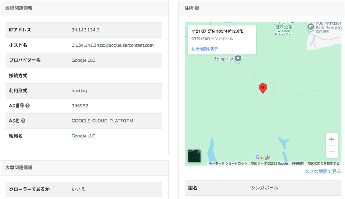Click the 地図データ ©2025 Google text
345x199 pixels.
pyautogui.click(x=269, y=163)
